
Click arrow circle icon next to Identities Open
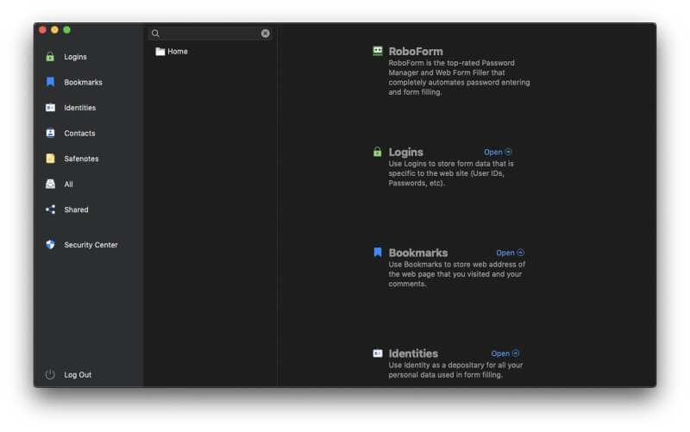click(x=516, y=354)
